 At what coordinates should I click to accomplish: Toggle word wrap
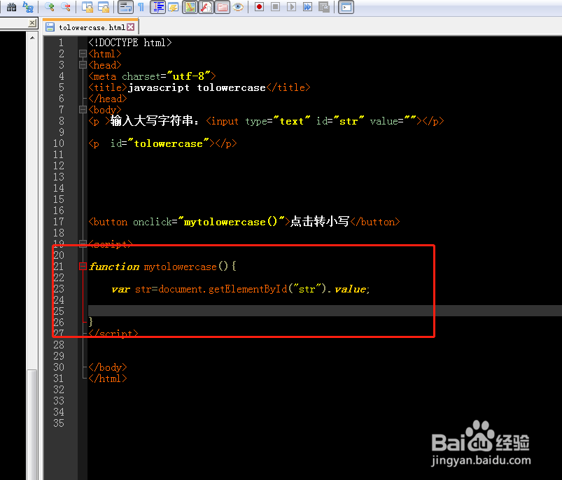pyautogui.click(x=125, y=7)
